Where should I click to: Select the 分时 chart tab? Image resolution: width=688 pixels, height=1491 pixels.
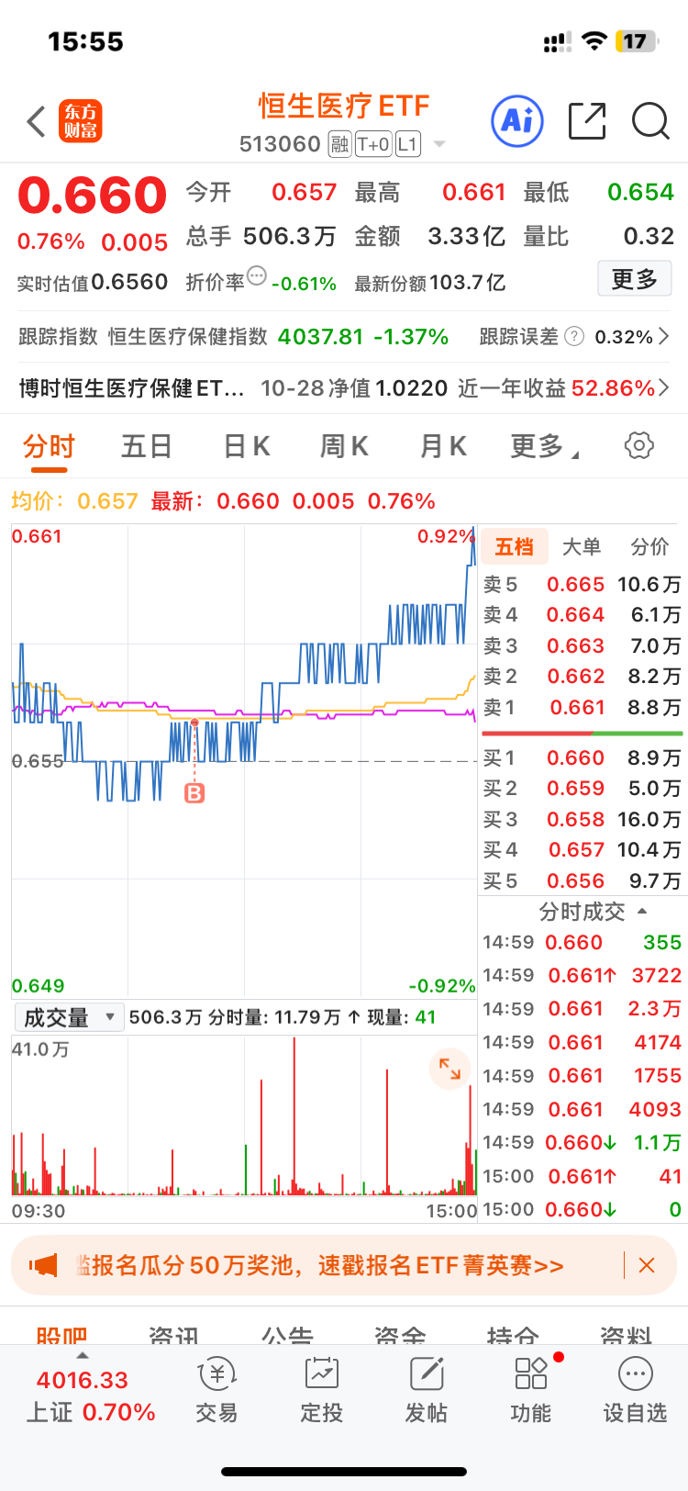pyautogui.click(x=49, y=446)
